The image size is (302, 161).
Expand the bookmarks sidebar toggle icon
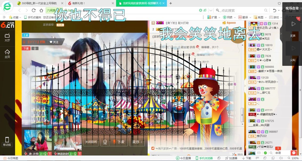(4, 17)
